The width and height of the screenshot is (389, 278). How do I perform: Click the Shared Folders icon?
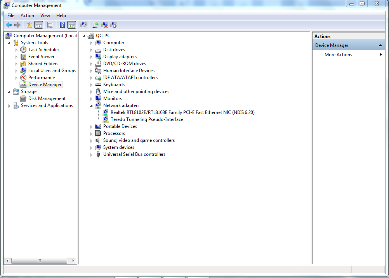tap(23, 64)
